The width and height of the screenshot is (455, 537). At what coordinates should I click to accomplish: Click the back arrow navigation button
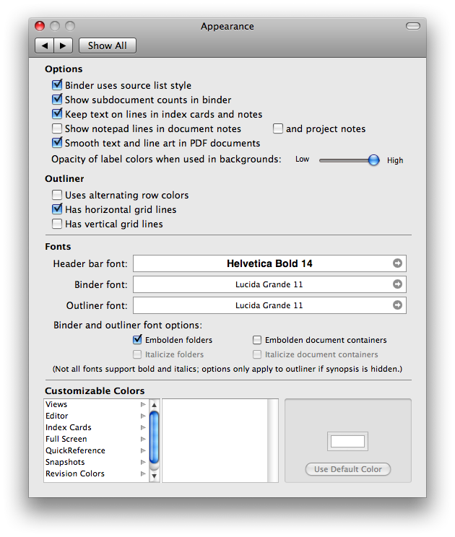(x=45, y=45)
